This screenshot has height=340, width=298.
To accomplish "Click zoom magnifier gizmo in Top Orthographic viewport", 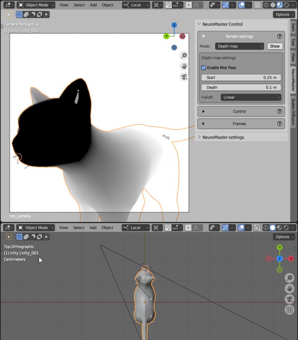I will pos(289,278).
